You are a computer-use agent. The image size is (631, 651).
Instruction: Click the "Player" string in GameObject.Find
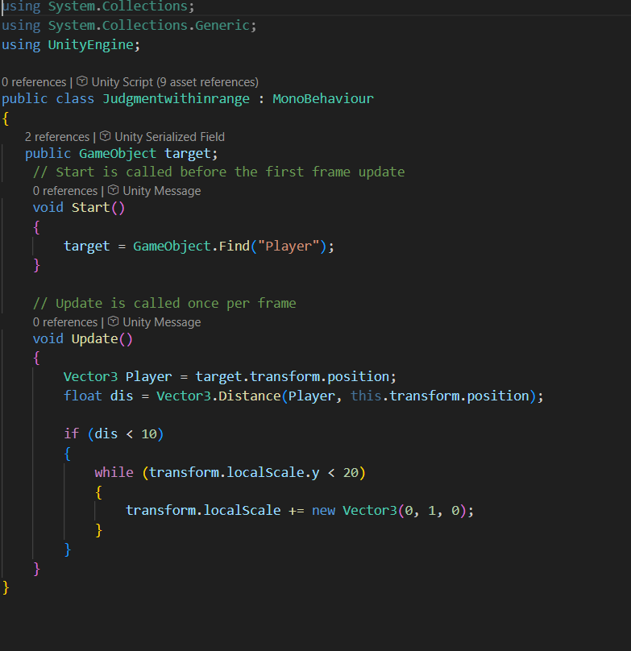pyautogui.click(x=288, y=247)
